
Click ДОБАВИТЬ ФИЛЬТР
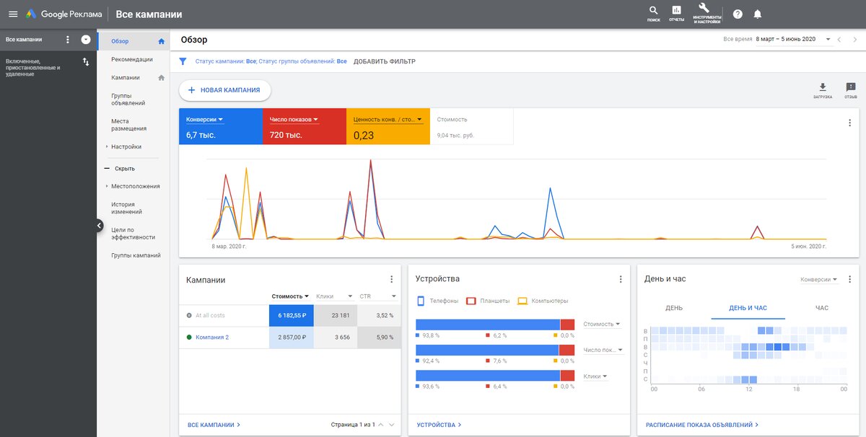tap(385, 61)
